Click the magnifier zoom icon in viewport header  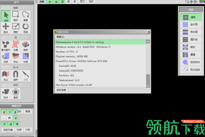coord(187,2)
